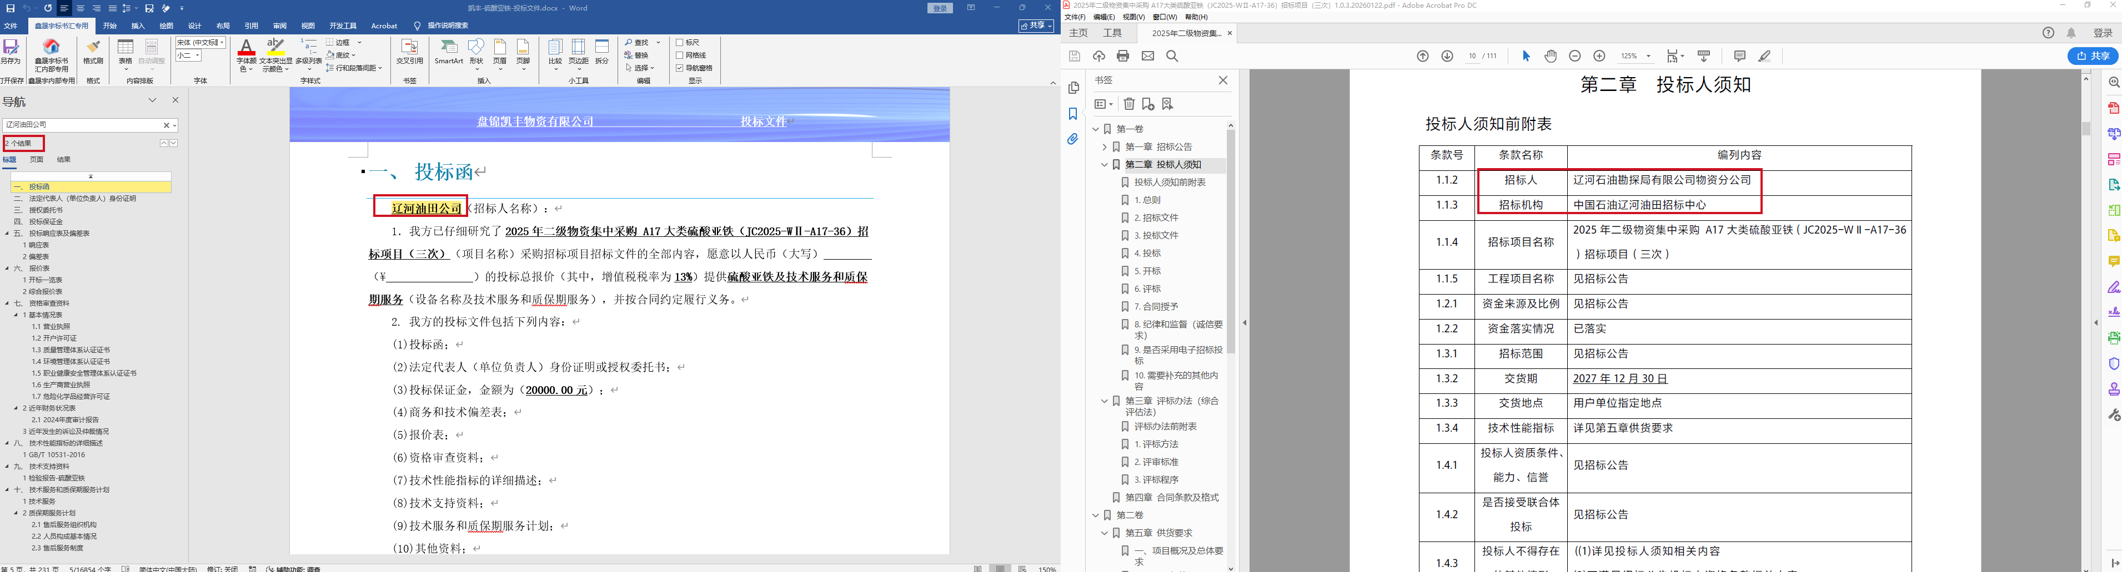Open the Word font size dropdown 小二

click(198, 55)
